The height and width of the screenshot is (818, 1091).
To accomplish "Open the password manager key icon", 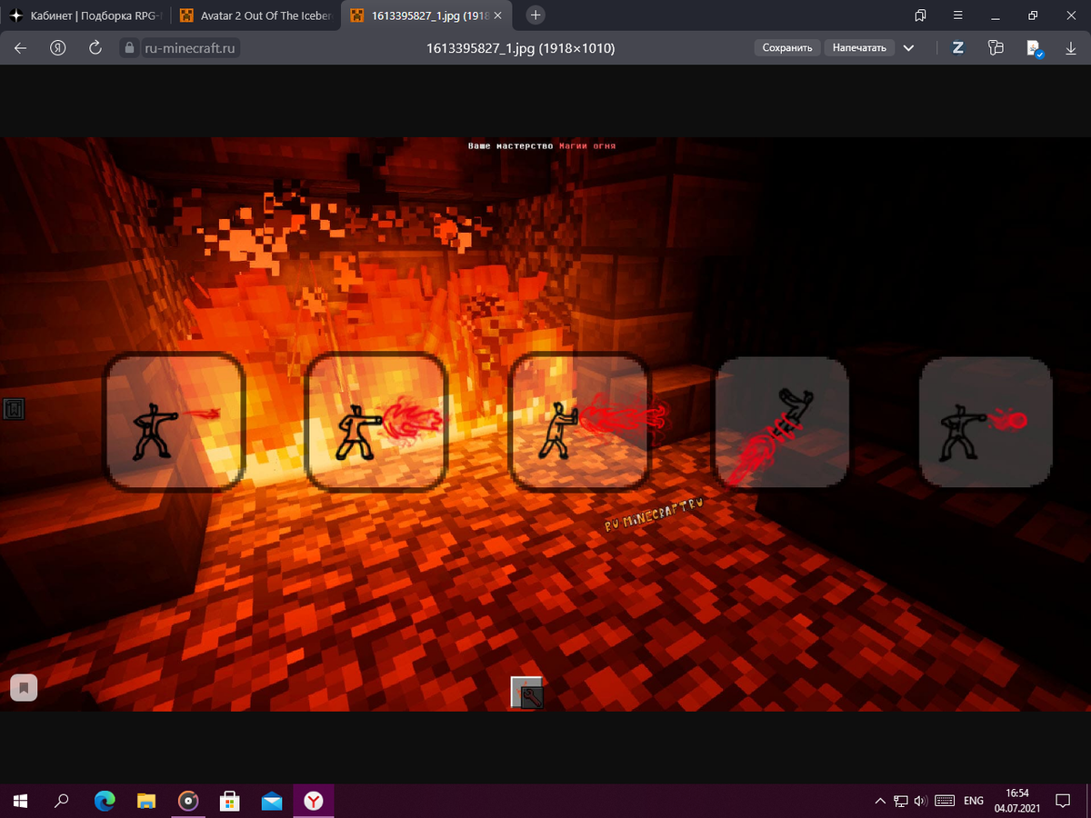I will click(x=996, y=48).
